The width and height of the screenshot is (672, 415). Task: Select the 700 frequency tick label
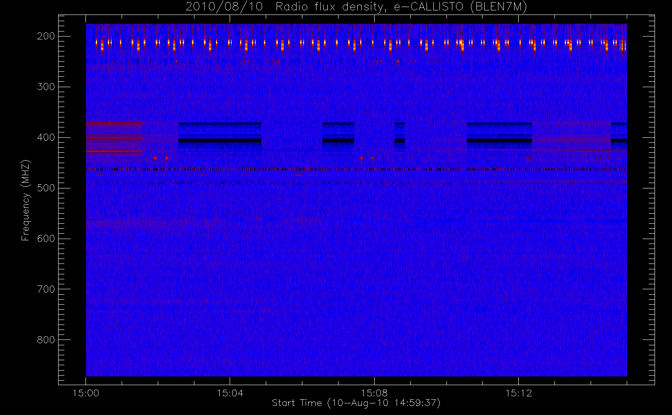(46, 289)
